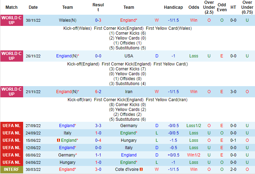Screen dimensions: 255x174
Task: Open England(N) link in USA match row
Action: 68,56
